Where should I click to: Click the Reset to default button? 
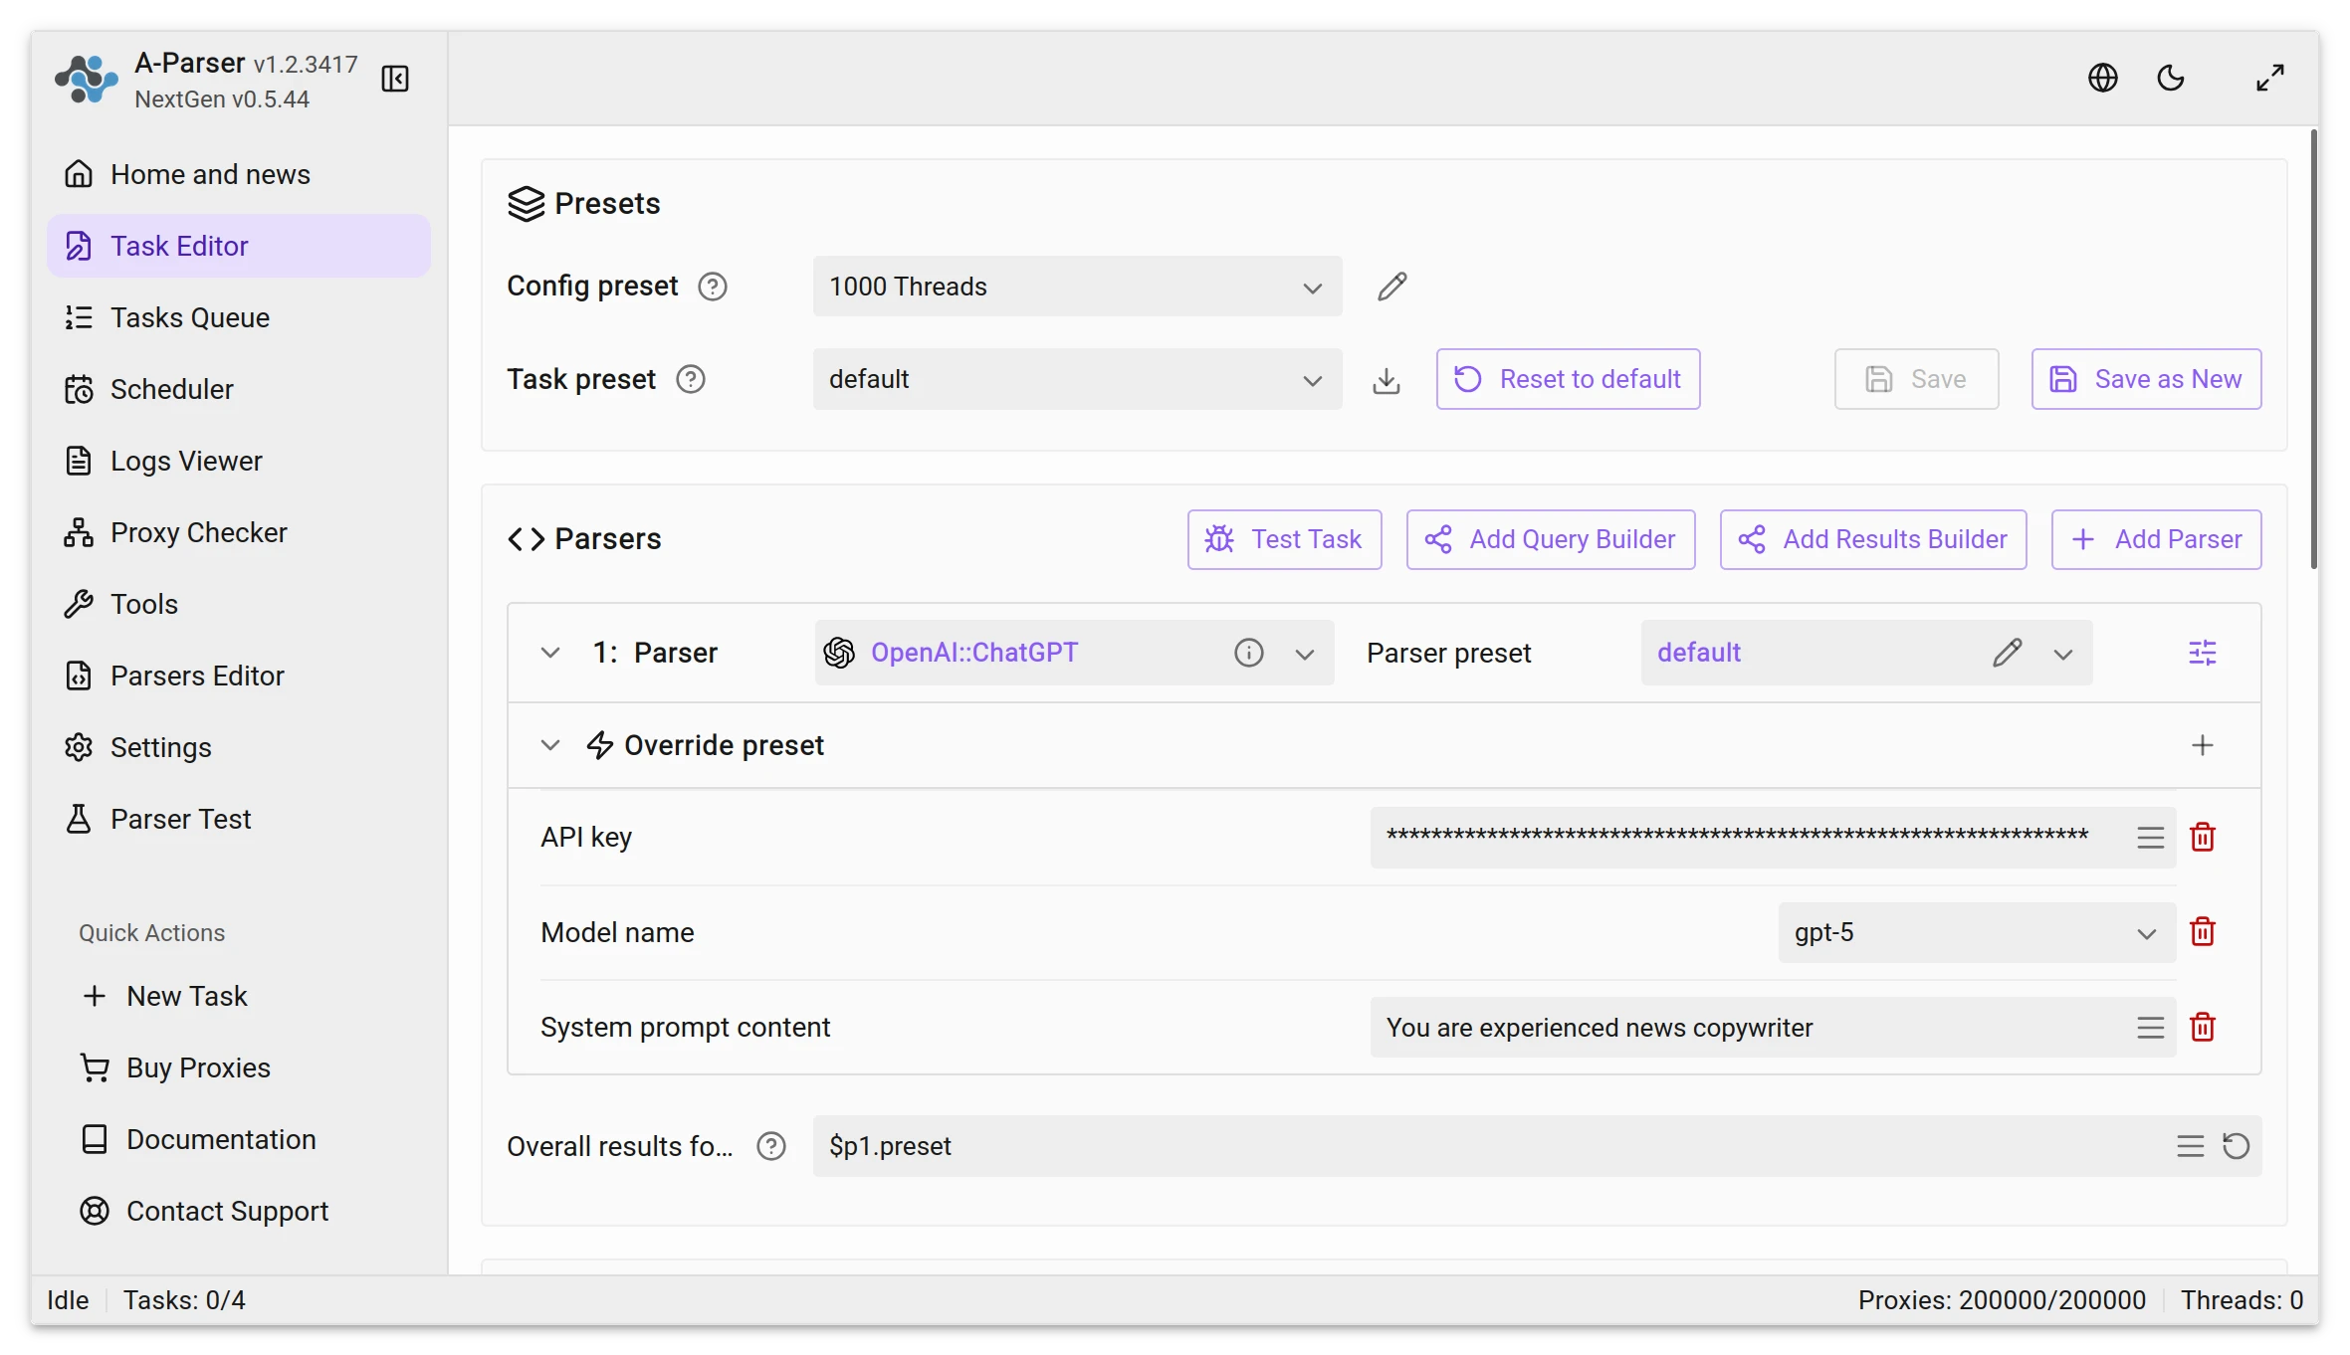click(1568, 379)
